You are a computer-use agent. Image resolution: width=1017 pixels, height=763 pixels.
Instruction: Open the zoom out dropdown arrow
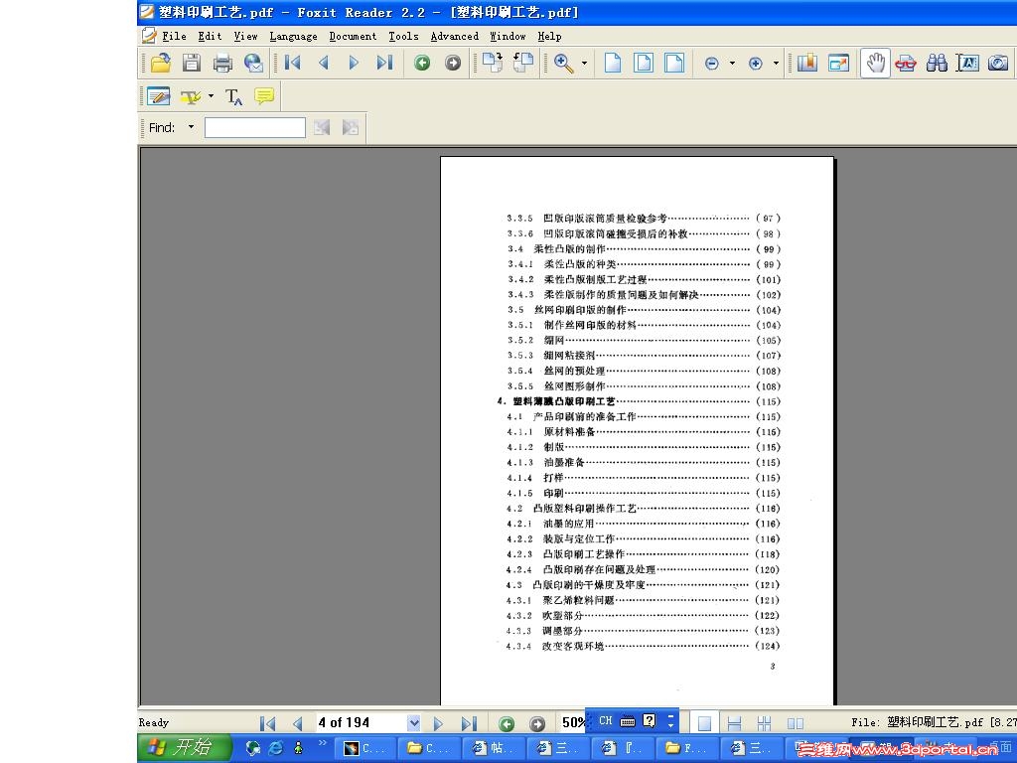732,63
